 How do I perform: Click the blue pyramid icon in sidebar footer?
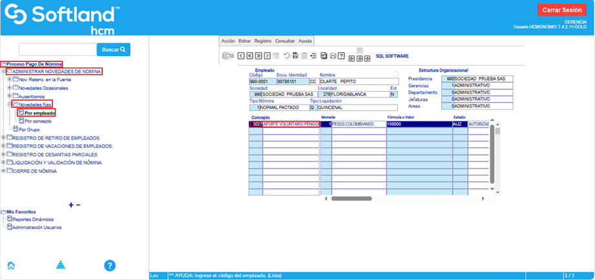[60, 265]
